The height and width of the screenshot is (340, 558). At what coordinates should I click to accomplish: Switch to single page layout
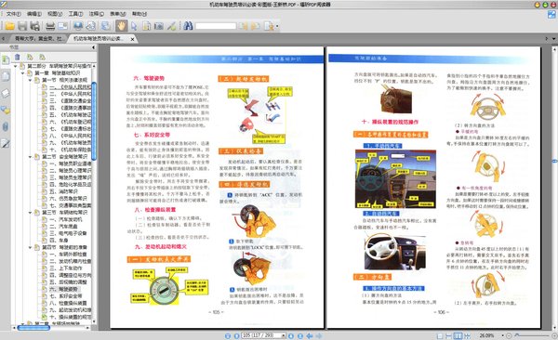point(440,335)
